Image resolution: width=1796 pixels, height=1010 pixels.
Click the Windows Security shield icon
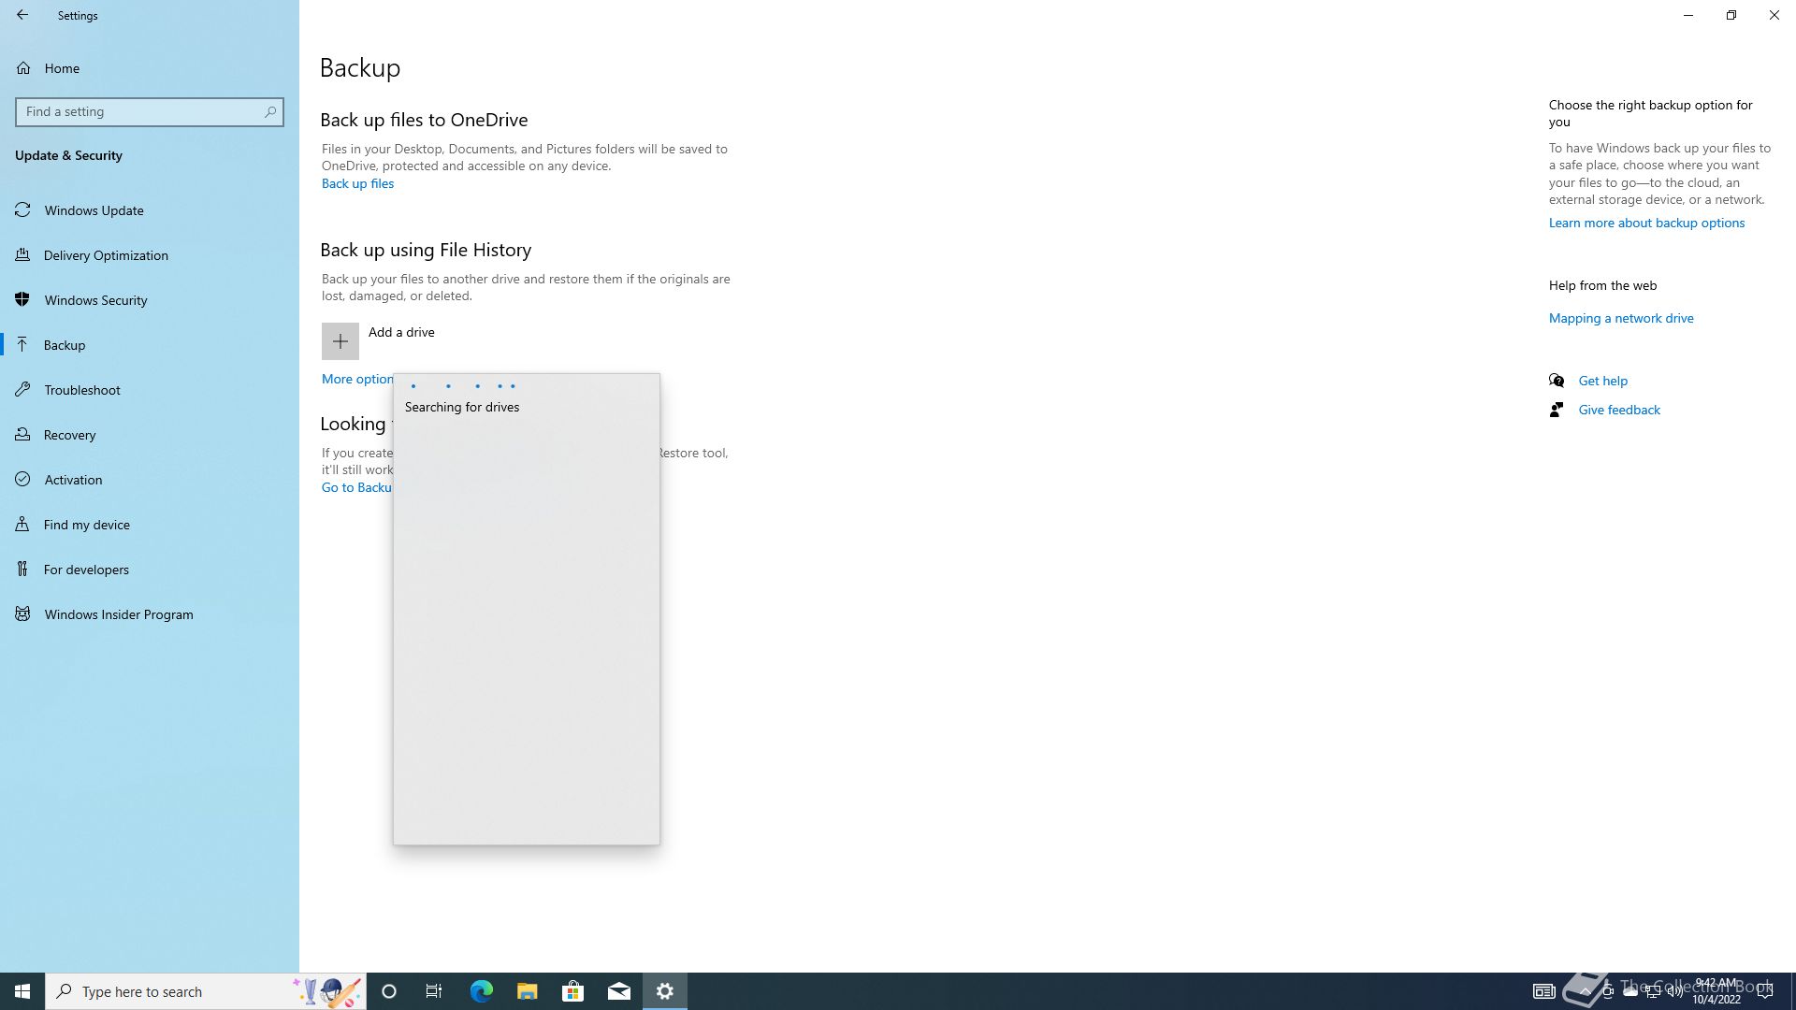tap(22, 300)
